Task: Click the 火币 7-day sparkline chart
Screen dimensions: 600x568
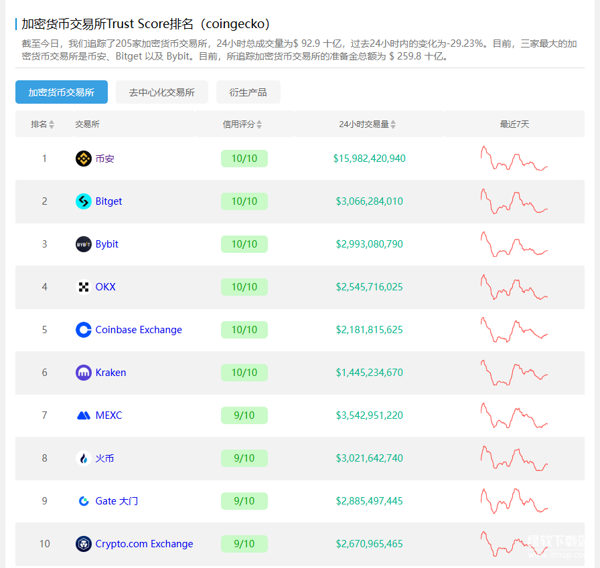Action: (514, 458)
